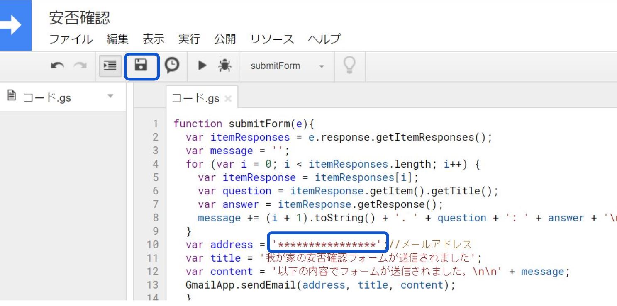Screen dimensions: 617x306
Task: Click the 'var itemResponse = itemResponses[i]' line
Action: (x=309, y=177)
